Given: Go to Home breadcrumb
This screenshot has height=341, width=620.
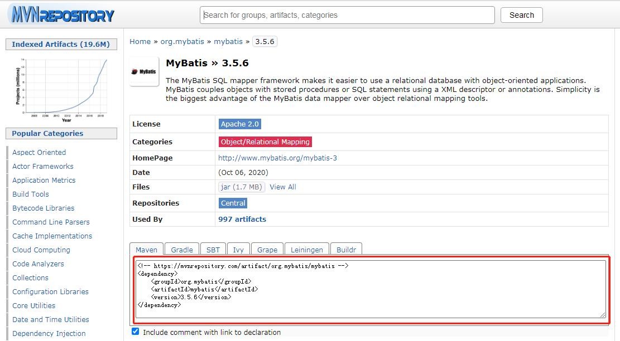Looking at the screenshot, I should pos(140,41).
